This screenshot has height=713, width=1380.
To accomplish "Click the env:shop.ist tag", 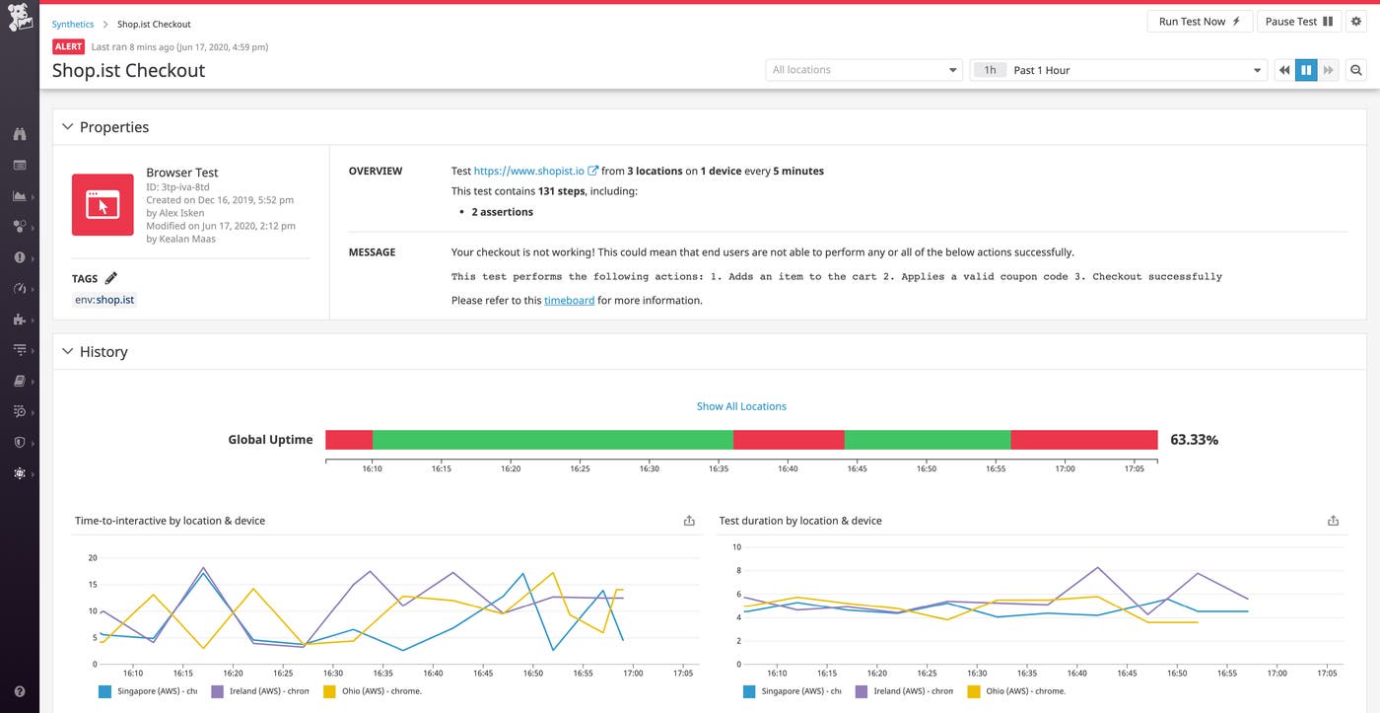I will [104, 300].
